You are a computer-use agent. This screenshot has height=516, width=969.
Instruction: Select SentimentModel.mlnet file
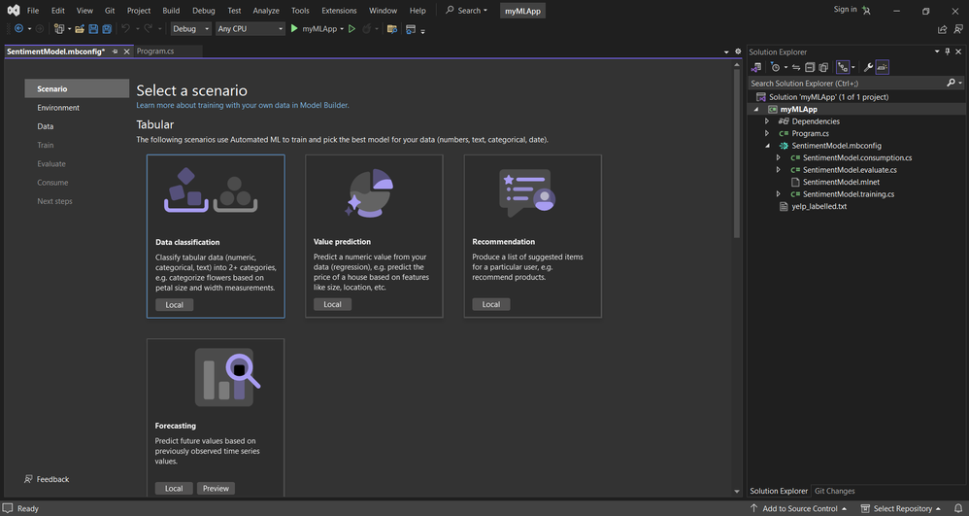pos(841,182)
